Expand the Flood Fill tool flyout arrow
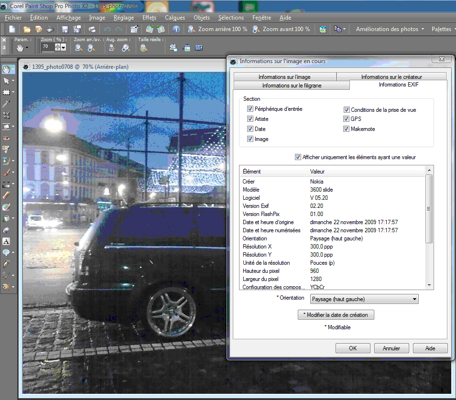The height and width of the screenshot is (400, 456). click(13, 218)
